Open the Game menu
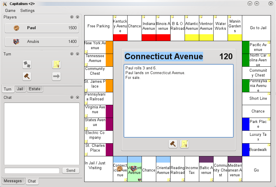This screenshot has width=276, height=187. click(10, 10)
